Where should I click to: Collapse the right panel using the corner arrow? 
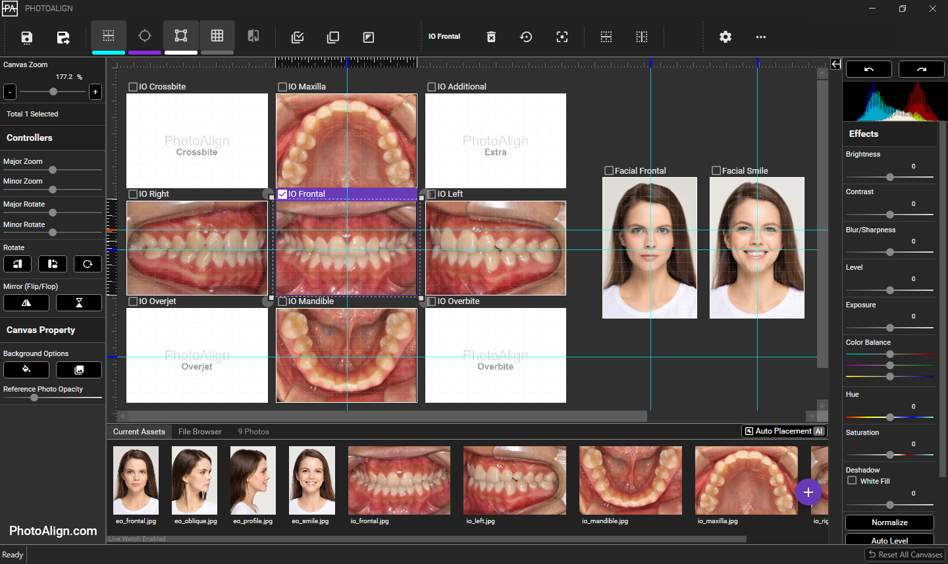click(835, 64)
